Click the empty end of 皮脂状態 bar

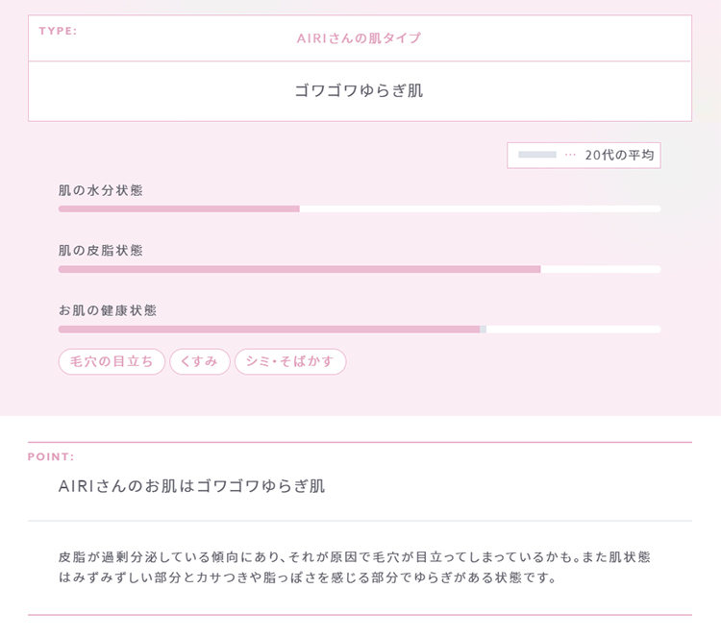[x=601, y=269]
